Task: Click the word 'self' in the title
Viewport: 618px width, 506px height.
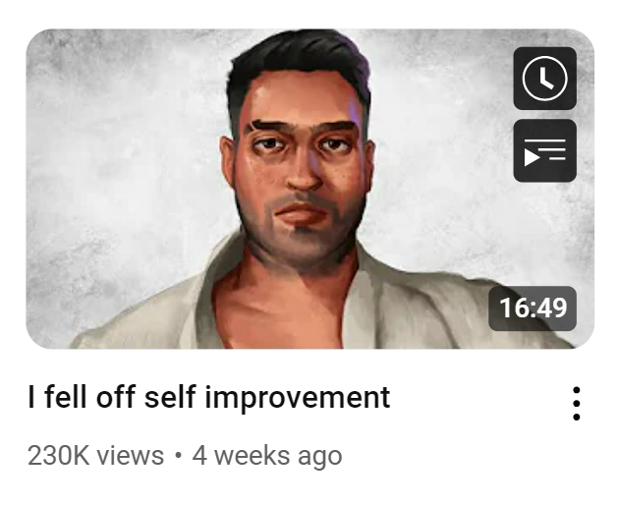Action: [170, 396]
